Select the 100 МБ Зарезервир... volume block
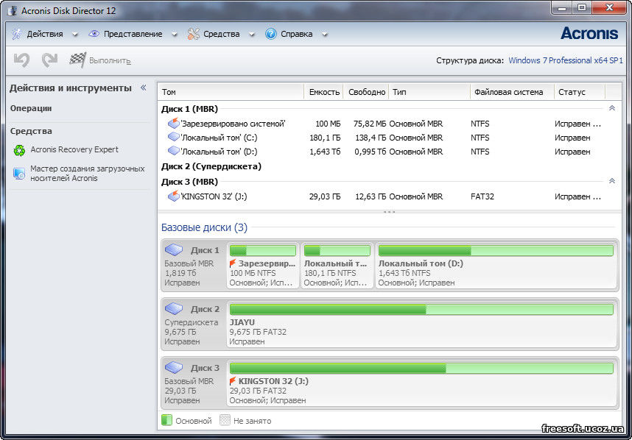The width and height of the screenshot is (632, 440). click(263, 266)
